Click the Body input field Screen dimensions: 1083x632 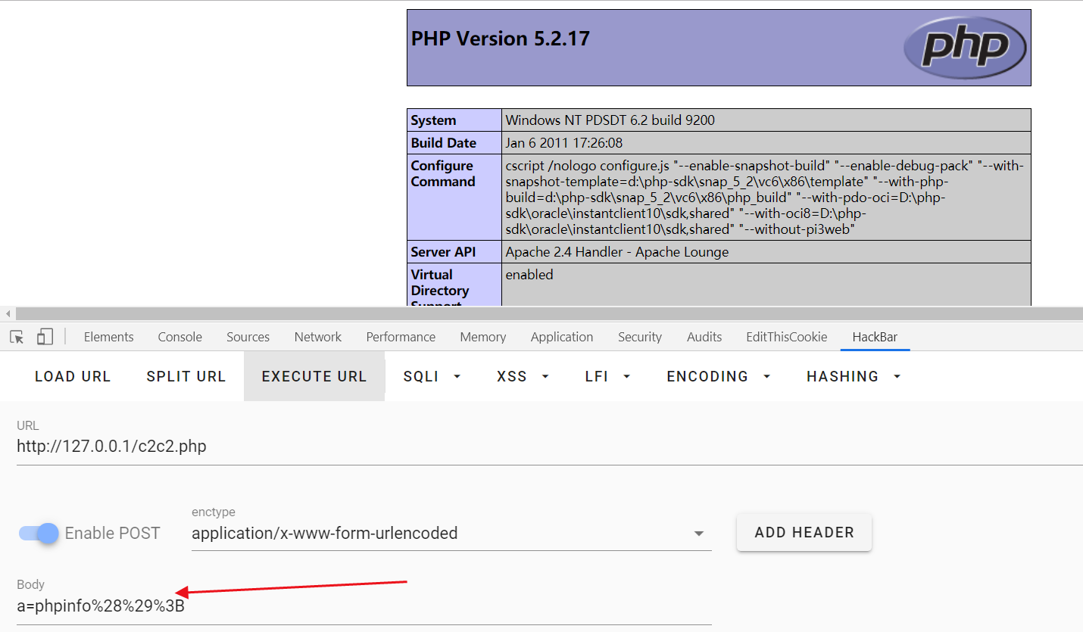pyautogui.click(x=364, y=606)
